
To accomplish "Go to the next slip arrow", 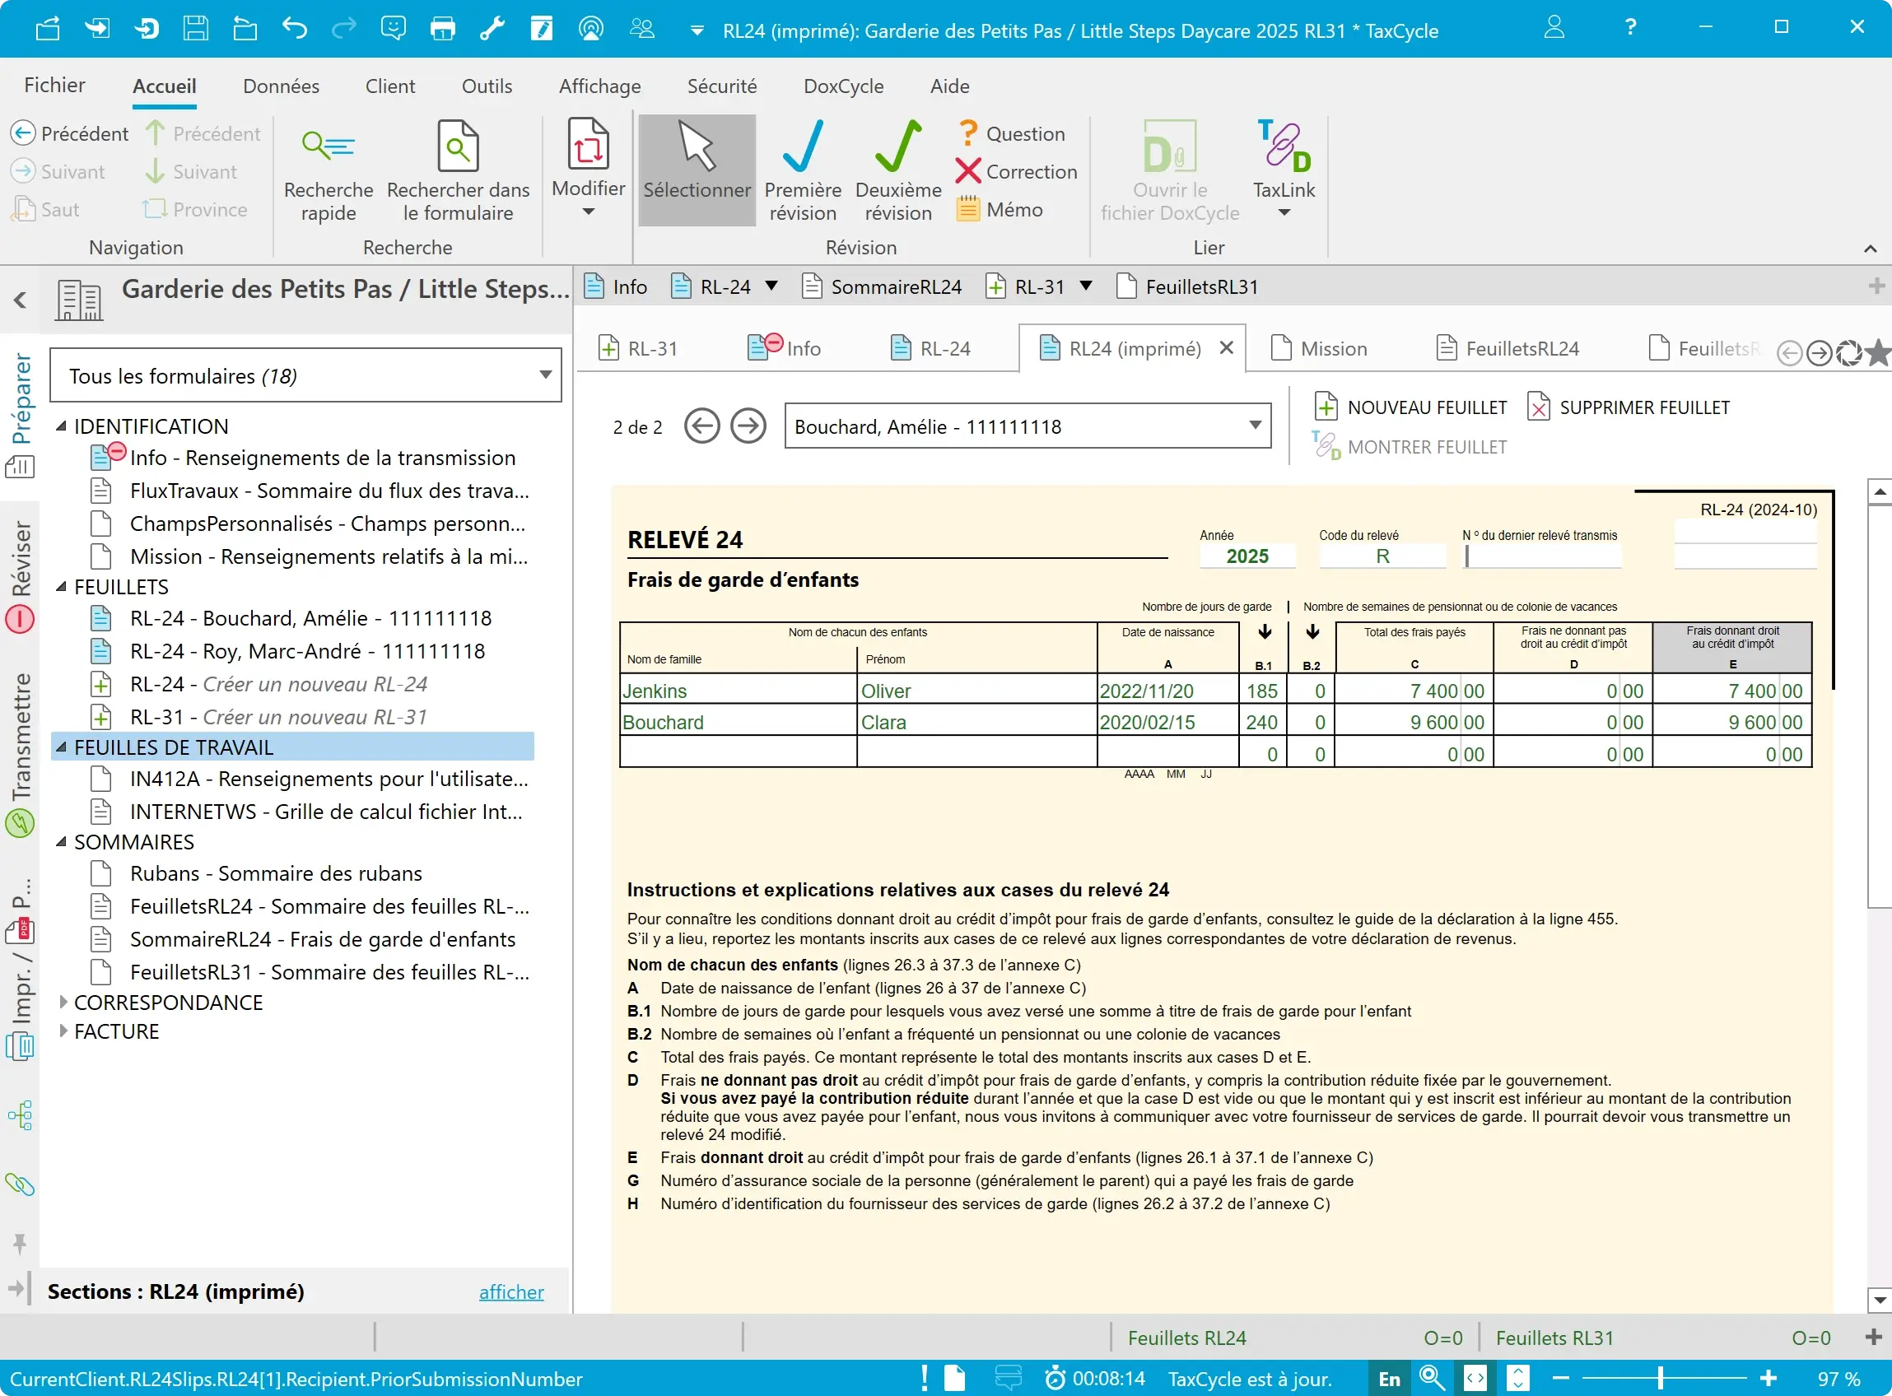I will pyautogui.click(x=748, y=426).
